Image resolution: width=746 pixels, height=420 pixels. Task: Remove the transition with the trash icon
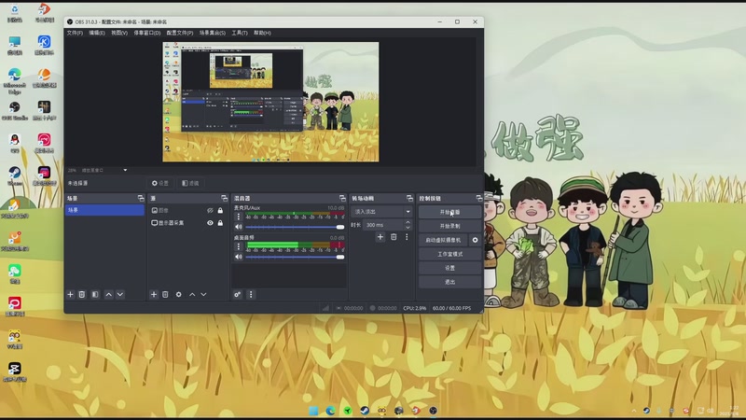point(394,237)
